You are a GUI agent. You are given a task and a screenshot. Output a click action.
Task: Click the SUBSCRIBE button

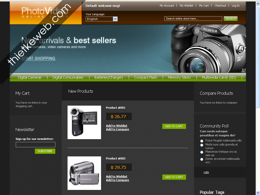point(45,151)
